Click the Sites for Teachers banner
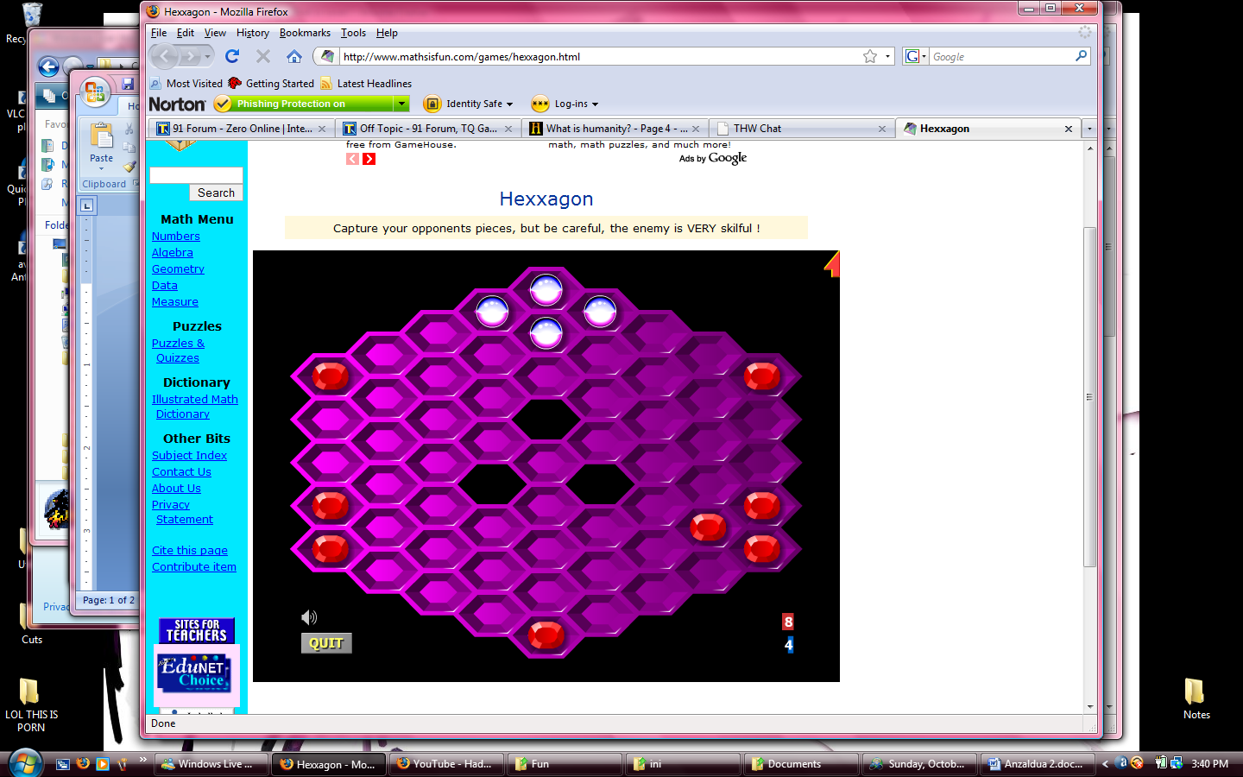This screenshot has width=1243, height=777. coord(197,630)
